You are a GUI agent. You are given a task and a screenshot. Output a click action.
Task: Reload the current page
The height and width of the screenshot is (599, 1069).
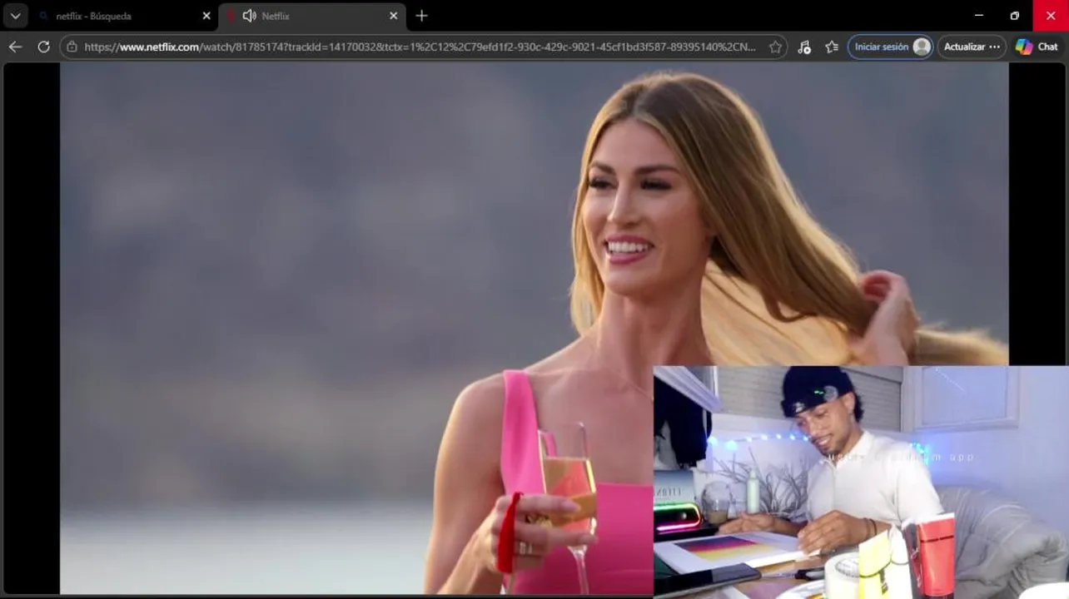pyautogui.click(x=43, y=47)
